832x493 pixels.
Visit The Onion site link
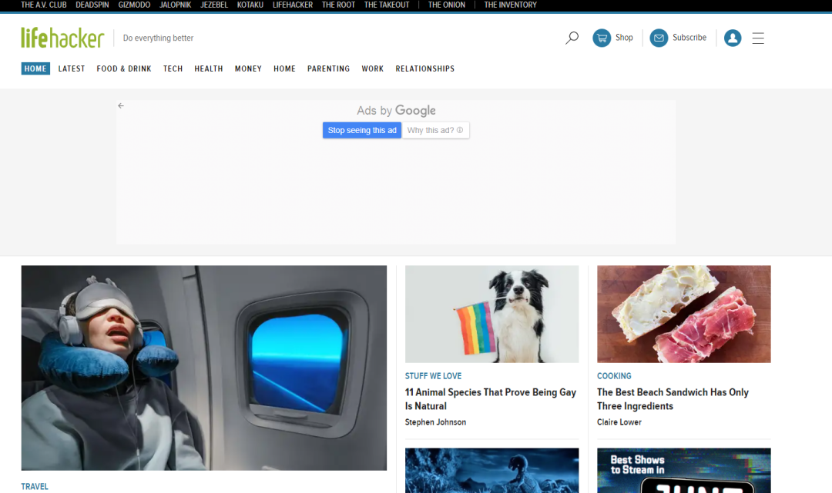[447, 5]
